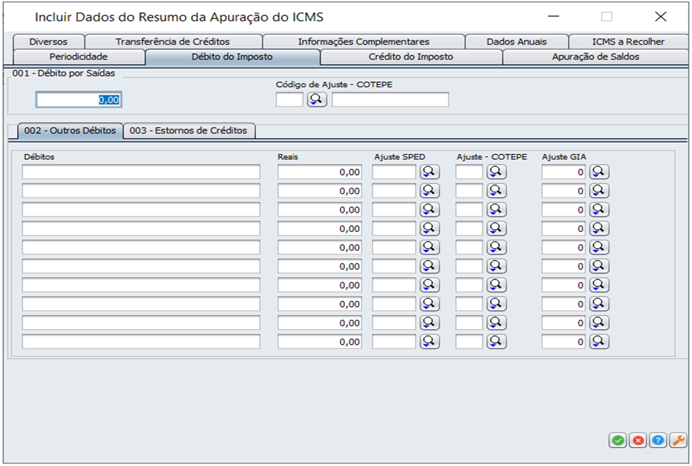Switch to the Crédito do Imposto tab
Viewport: 692px width, 466px height.
coord(412,57)
